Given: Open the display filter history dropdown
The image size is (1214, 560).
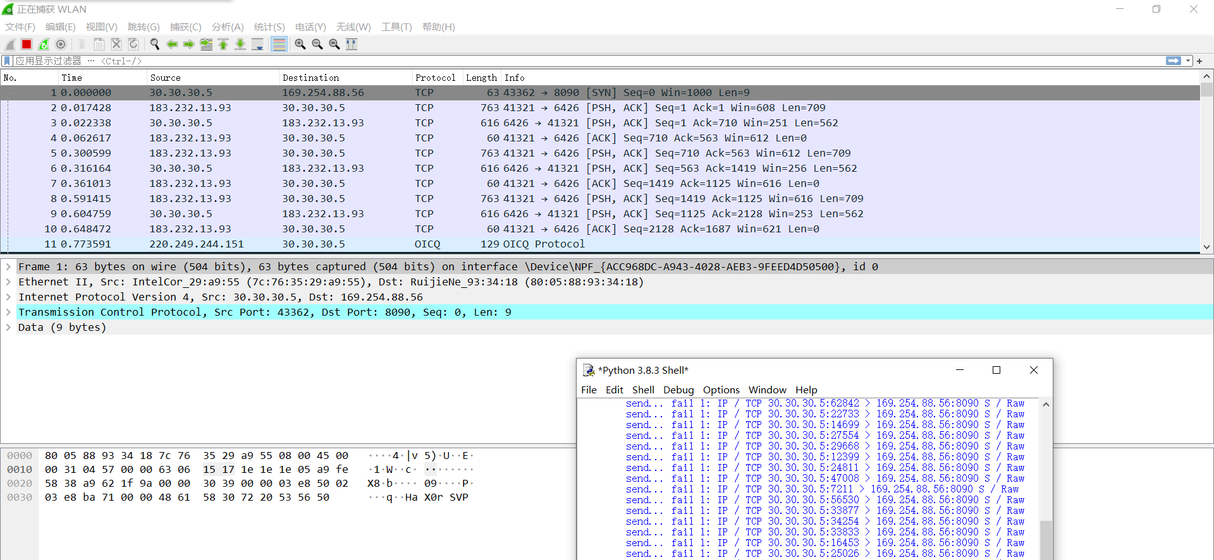Looking at the screenshot, I should [1188, 61].
